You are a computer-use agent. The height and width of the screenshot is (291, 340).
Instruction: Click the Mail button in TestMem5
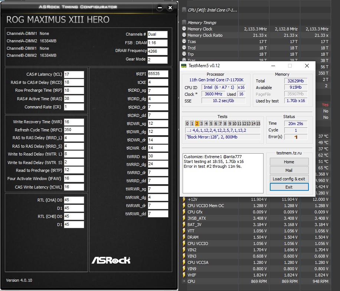point(289,170)
